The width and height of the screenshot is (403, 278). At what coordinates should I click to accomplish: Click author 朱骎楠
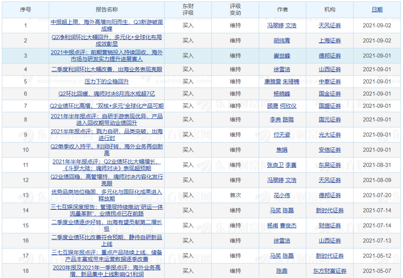click(x=291, y=81)
